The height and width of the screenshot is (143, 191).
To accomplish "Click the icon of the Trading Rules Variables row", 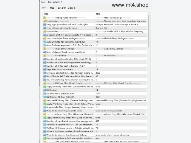I will click(44, 18).
